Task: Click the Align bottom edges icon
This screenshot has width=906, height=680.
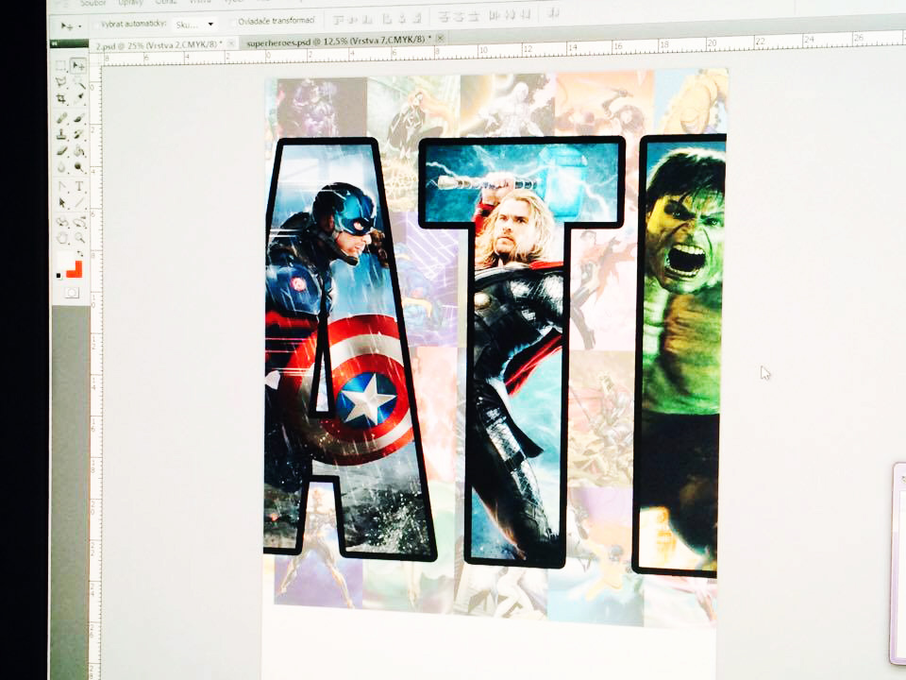Action: [367, 18]
